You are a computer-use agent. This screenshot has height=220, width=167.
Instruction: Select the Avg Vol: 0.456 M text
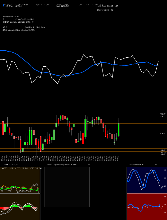107,6
